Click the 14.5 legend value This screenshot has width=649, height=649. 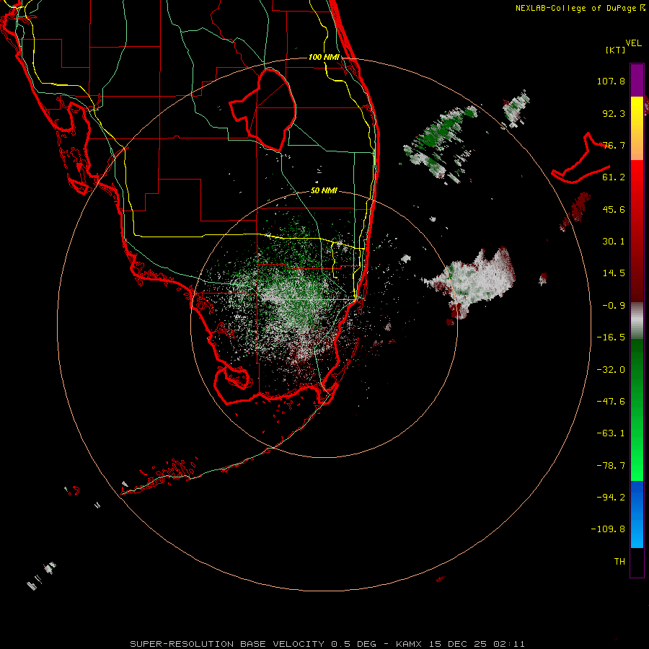(x=614, y=273)
